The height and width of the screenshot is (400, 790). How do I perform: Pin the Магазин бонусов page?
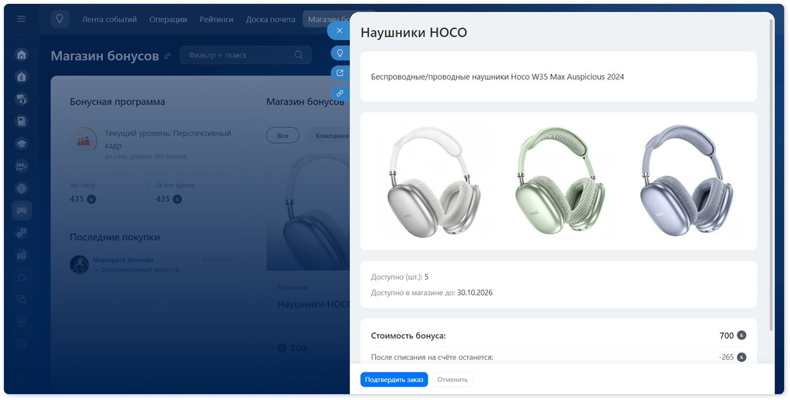point(167,56)
